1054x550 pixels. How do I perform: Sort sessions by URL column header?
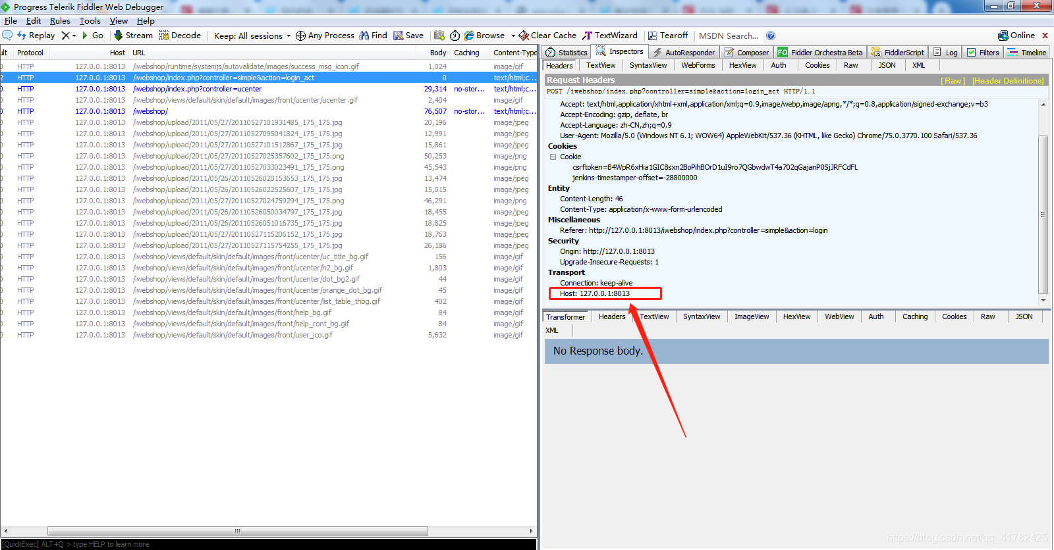pyautogui.click(x=273, y=53)
